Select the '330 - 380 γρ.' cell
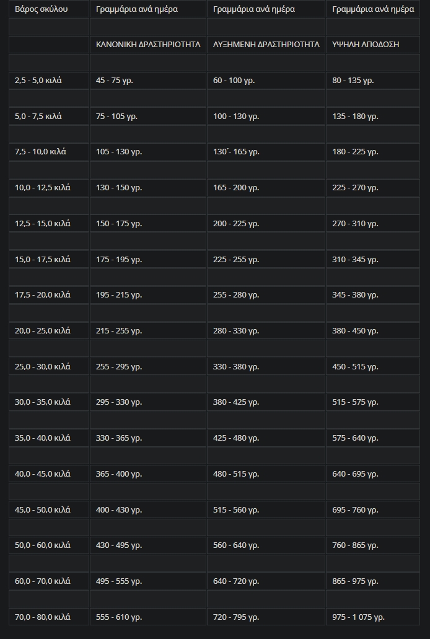The height and width of the screenshot is (639, 430). click(x=266, y=366)
